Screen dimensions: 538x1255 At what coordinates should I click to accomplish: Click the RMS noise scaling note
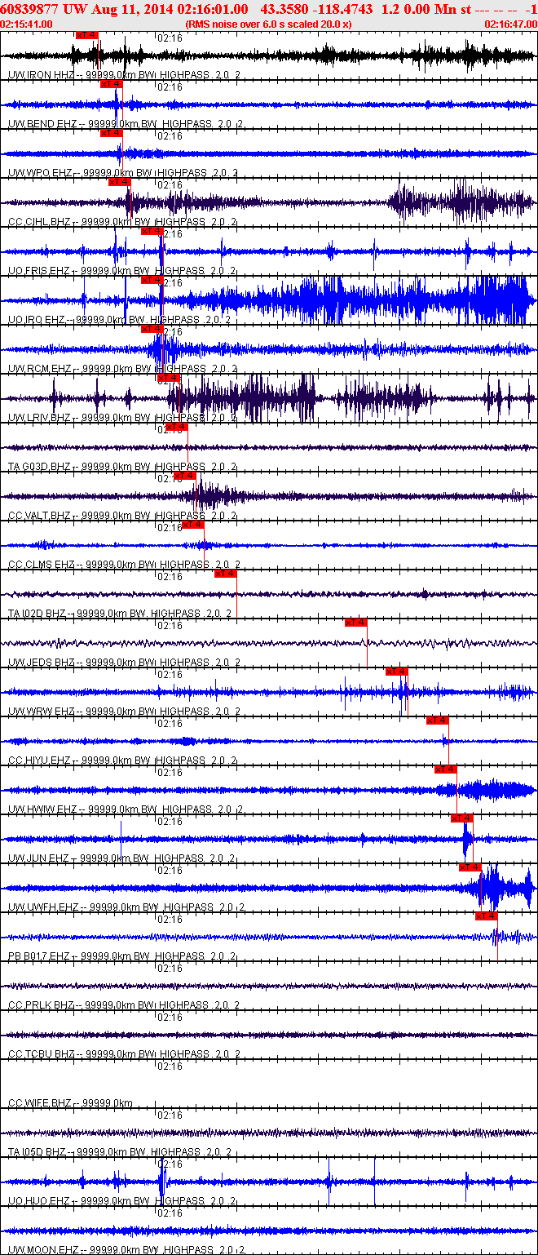[269, 24]
